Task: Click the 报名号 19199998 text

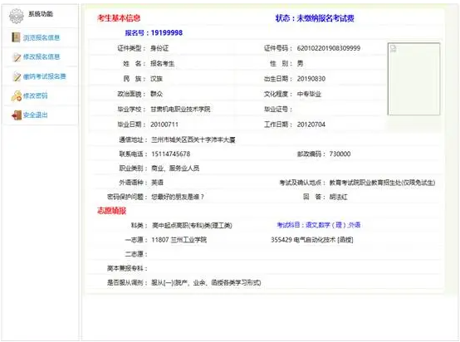Action: [x=154, y=32]
